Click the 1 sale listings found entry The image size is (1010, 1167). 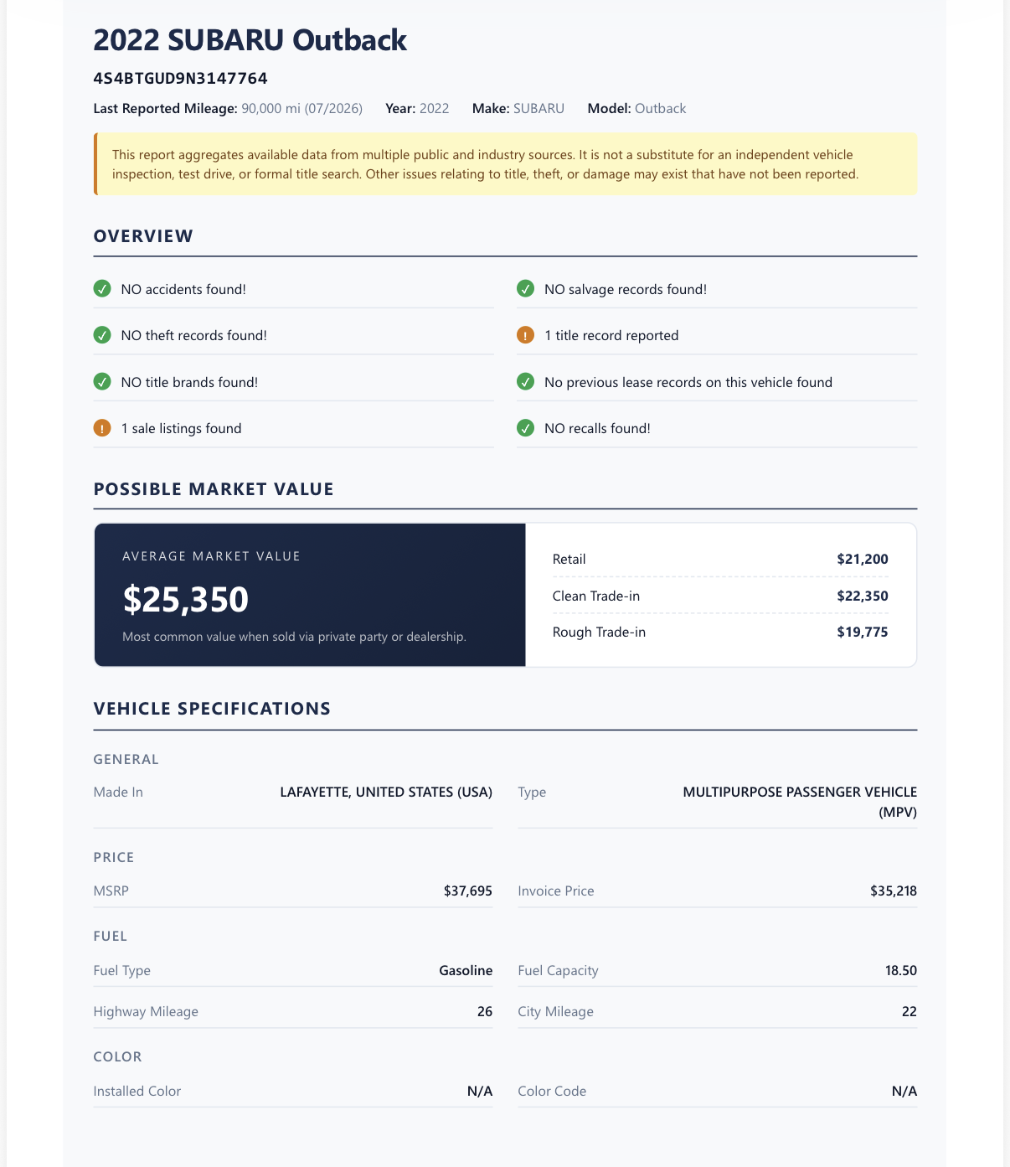(293, 428)
